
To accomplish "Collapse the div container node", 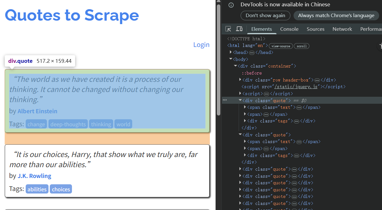I will pyautogui.click(x=236, y=66).
